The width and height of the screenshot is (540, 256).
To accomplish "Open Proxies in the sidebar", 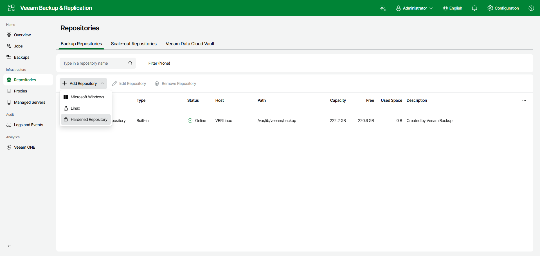I will pyautogui.click(x=28, y=91).
